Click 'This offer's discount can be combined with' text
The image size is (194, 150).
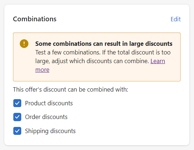tap(71, 89)
